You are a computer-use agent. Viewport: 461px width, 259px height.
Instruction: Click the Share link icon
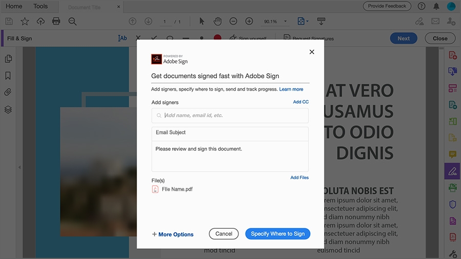pos(420,21)
